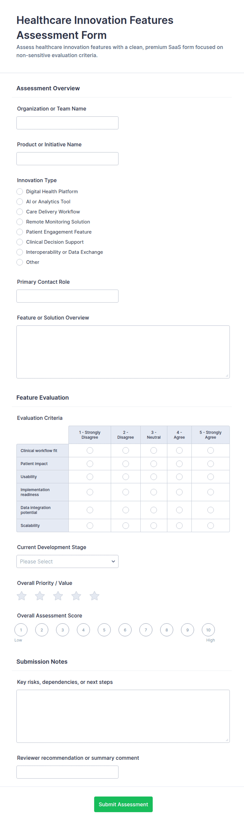Viewport: 244px width, 825px height.
Task: Rate Scalability as 5 - Strongly Agree
Action: tap(210, 525)
